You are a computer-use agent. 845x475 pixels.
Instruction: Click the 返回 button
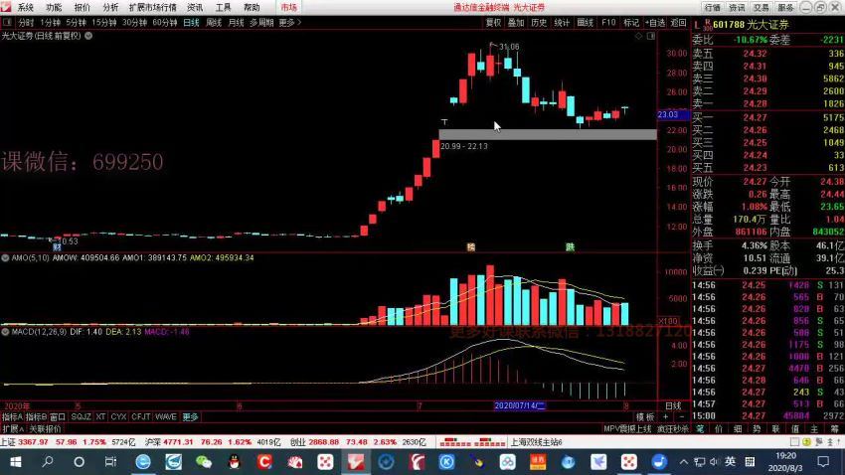(678, 23)
